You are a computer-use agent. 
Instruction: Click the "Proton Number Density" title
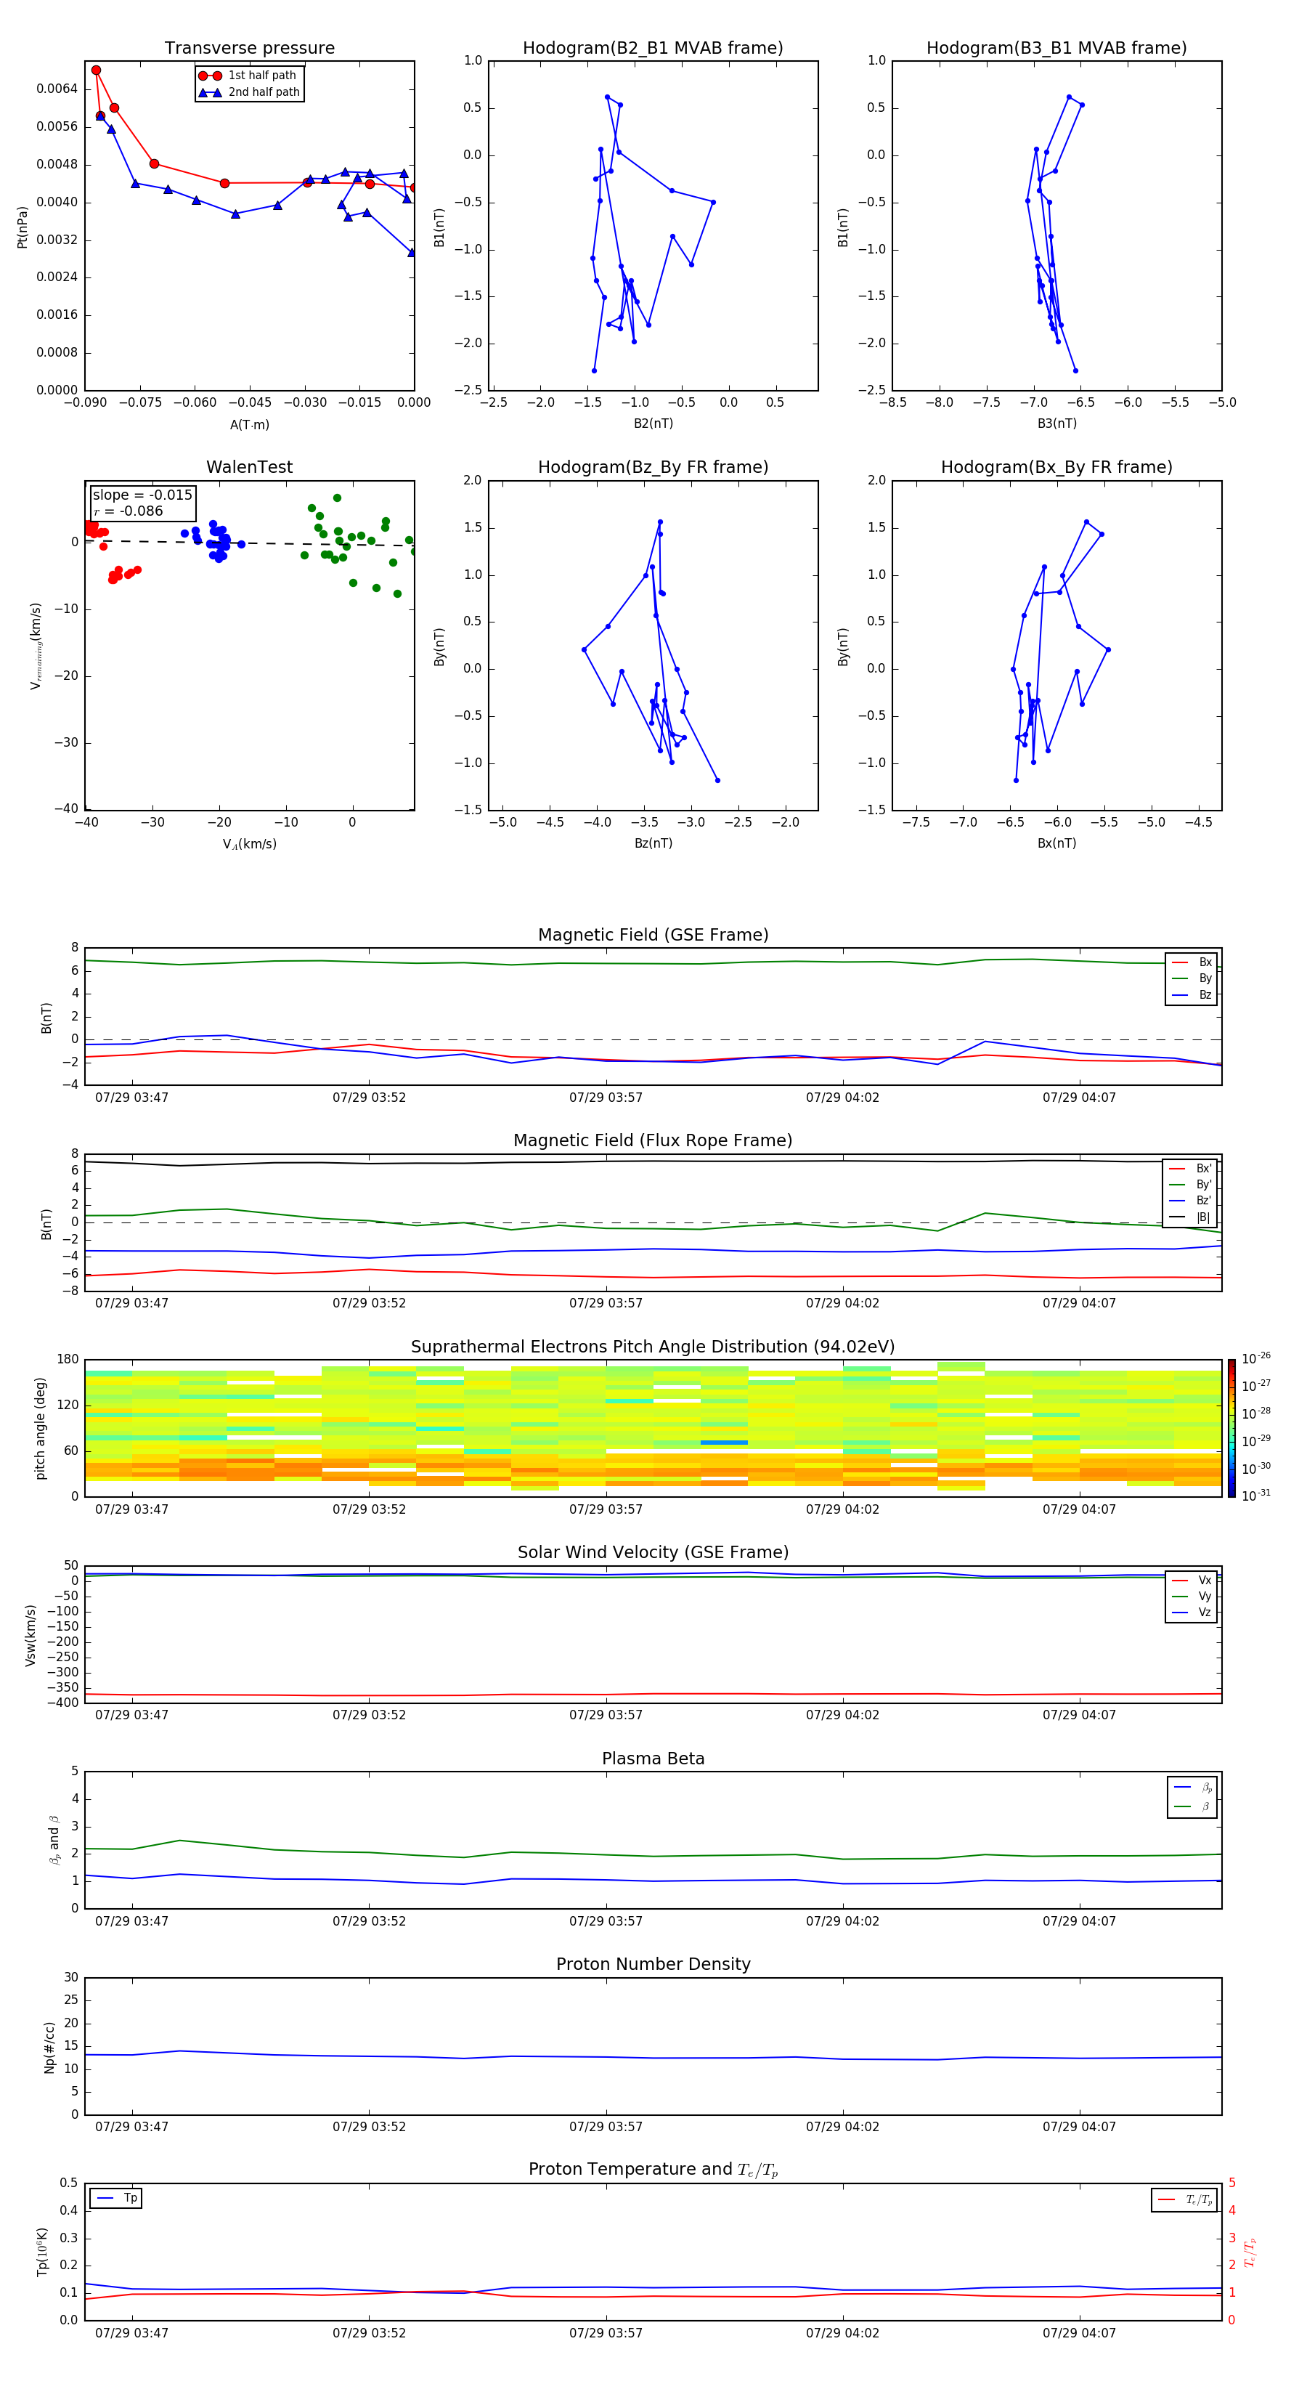point(653,1964)
